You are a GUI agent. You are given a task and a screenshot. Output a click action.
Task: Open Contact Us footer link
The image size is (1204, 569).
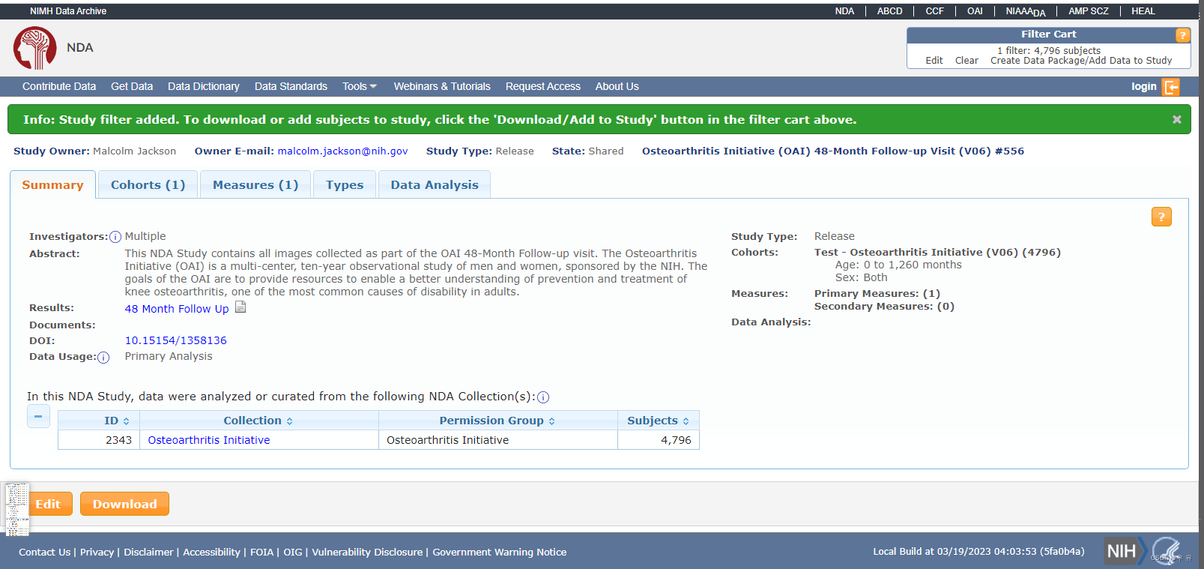click(x=44, y=552)
